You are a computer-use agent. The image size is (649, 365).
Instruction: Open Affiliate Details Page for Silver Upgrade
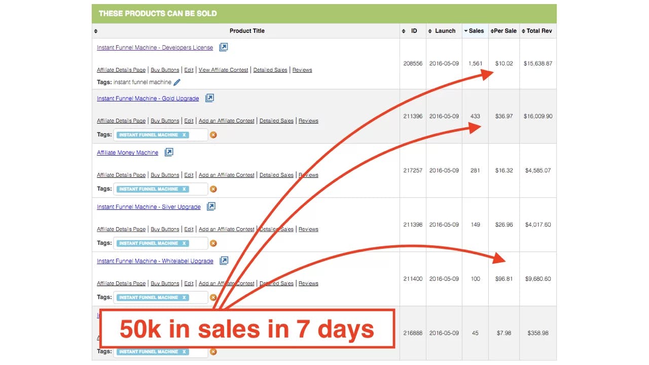pos(121,229)
